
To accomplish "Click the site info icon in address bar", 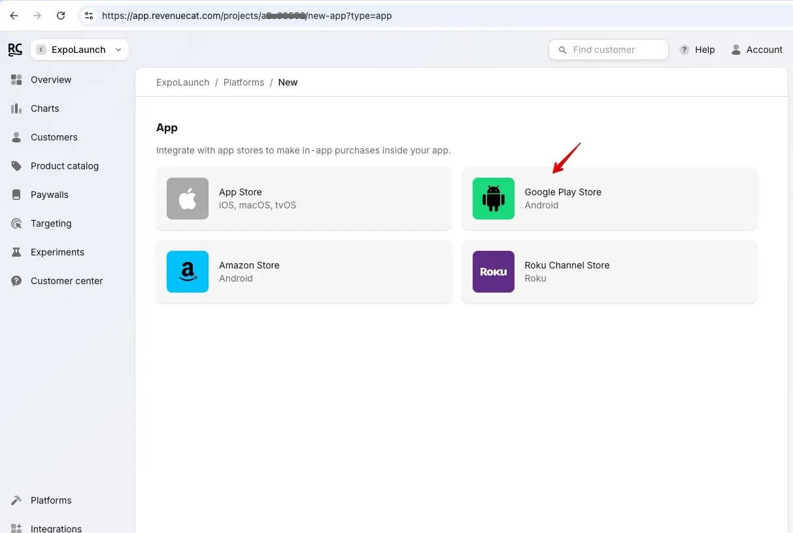I will 90,16.
